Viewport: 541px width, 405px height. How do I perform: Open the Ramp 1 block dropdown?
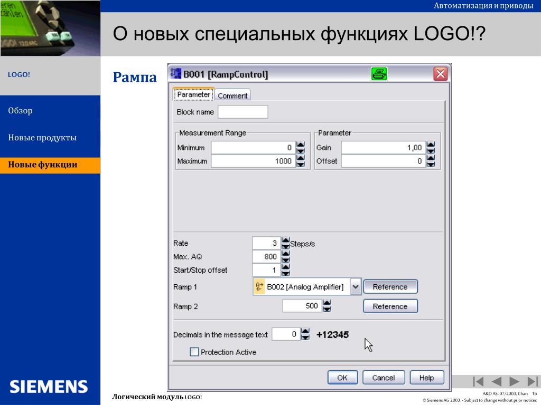pyautogui.click(x=356, y=287)
